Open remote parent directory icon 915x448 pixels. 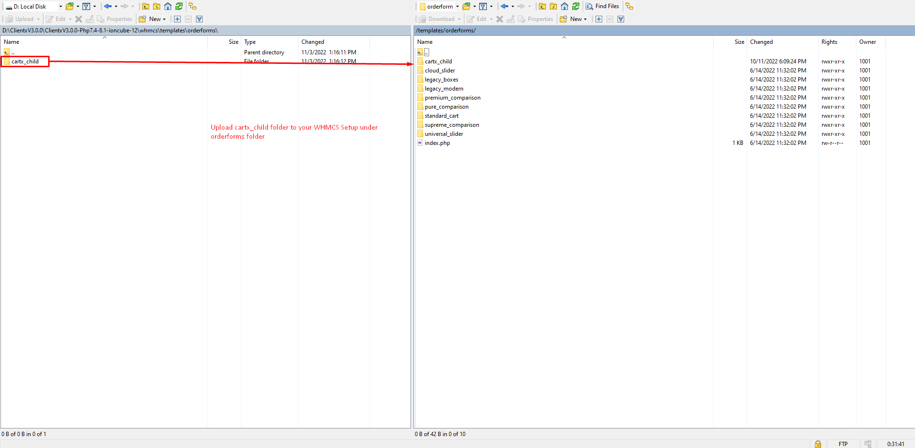click(542, 6)
